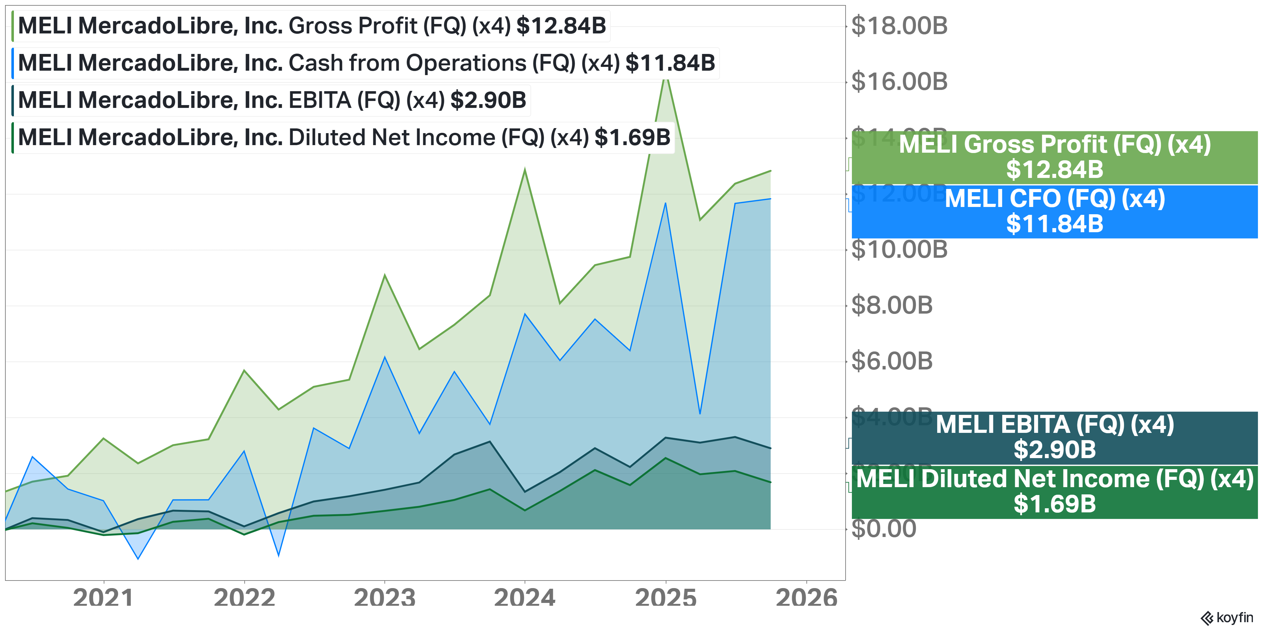The height and width of the screenshot is (631, 1263).
Task: Click the $10.00B value axis label
Action: pyautogui.click(x=900, y=250)
